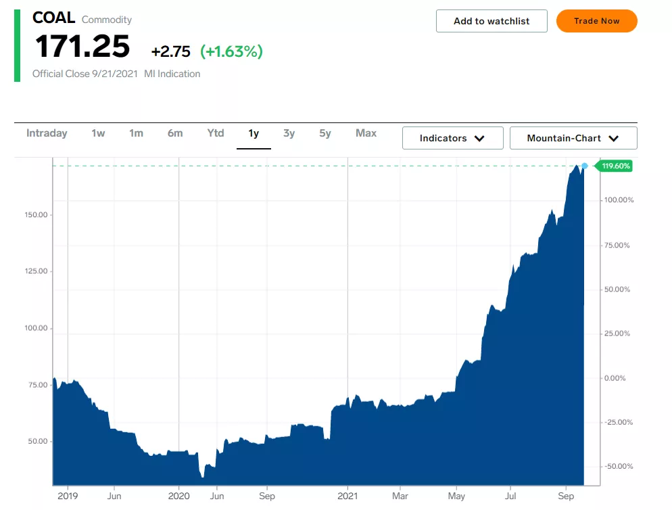
Task: Click the Jul x-axis label
Action: coord(510,496)
